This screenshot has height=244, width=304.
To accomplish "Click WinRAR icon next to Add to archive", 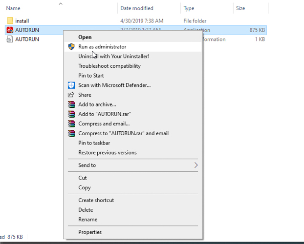I will pyautogui.click(x=71, y=104).
